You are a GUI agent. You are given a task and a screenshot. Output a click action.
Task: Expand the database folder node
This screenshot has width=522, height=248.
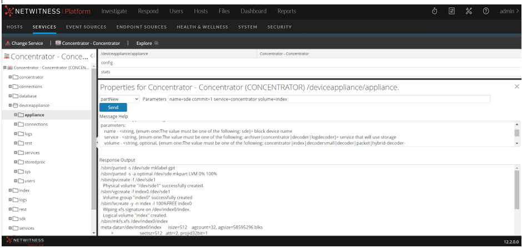11,96
